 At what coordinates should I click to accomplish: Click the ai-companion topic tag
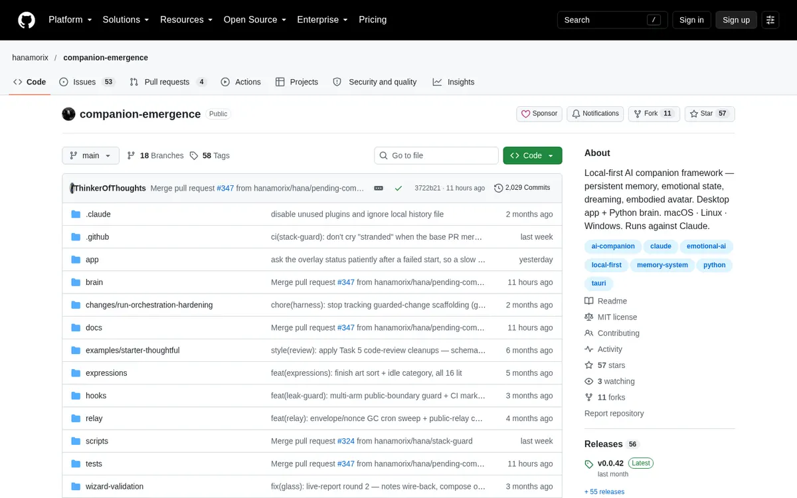coord(613,246)
